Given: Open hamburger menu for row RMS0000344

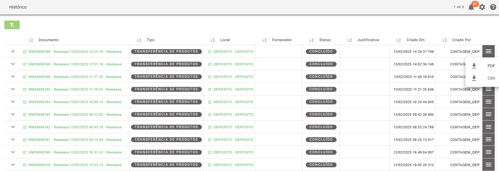Looking at the screenshot, I should click(489, 102).
